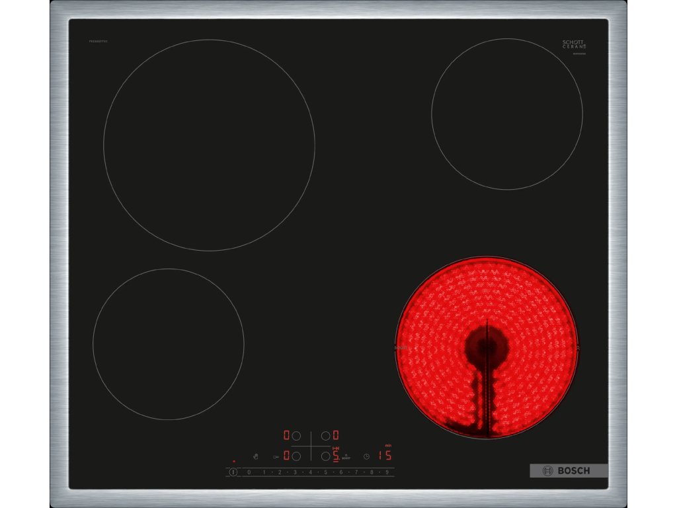The image size is (677, 508).
Task: Select the rear-right zone selector circle
Action: point(325,436)
